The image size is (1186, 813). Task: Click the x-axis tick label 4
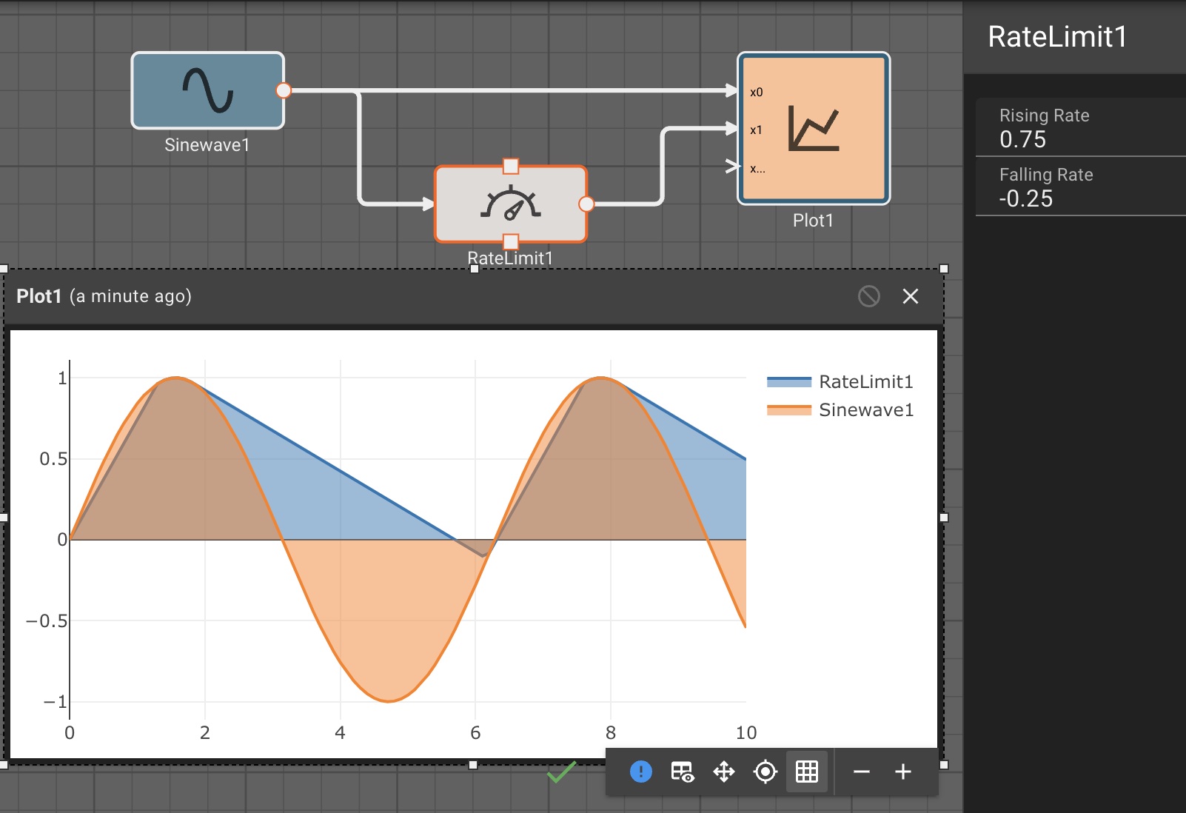point(341,733)
